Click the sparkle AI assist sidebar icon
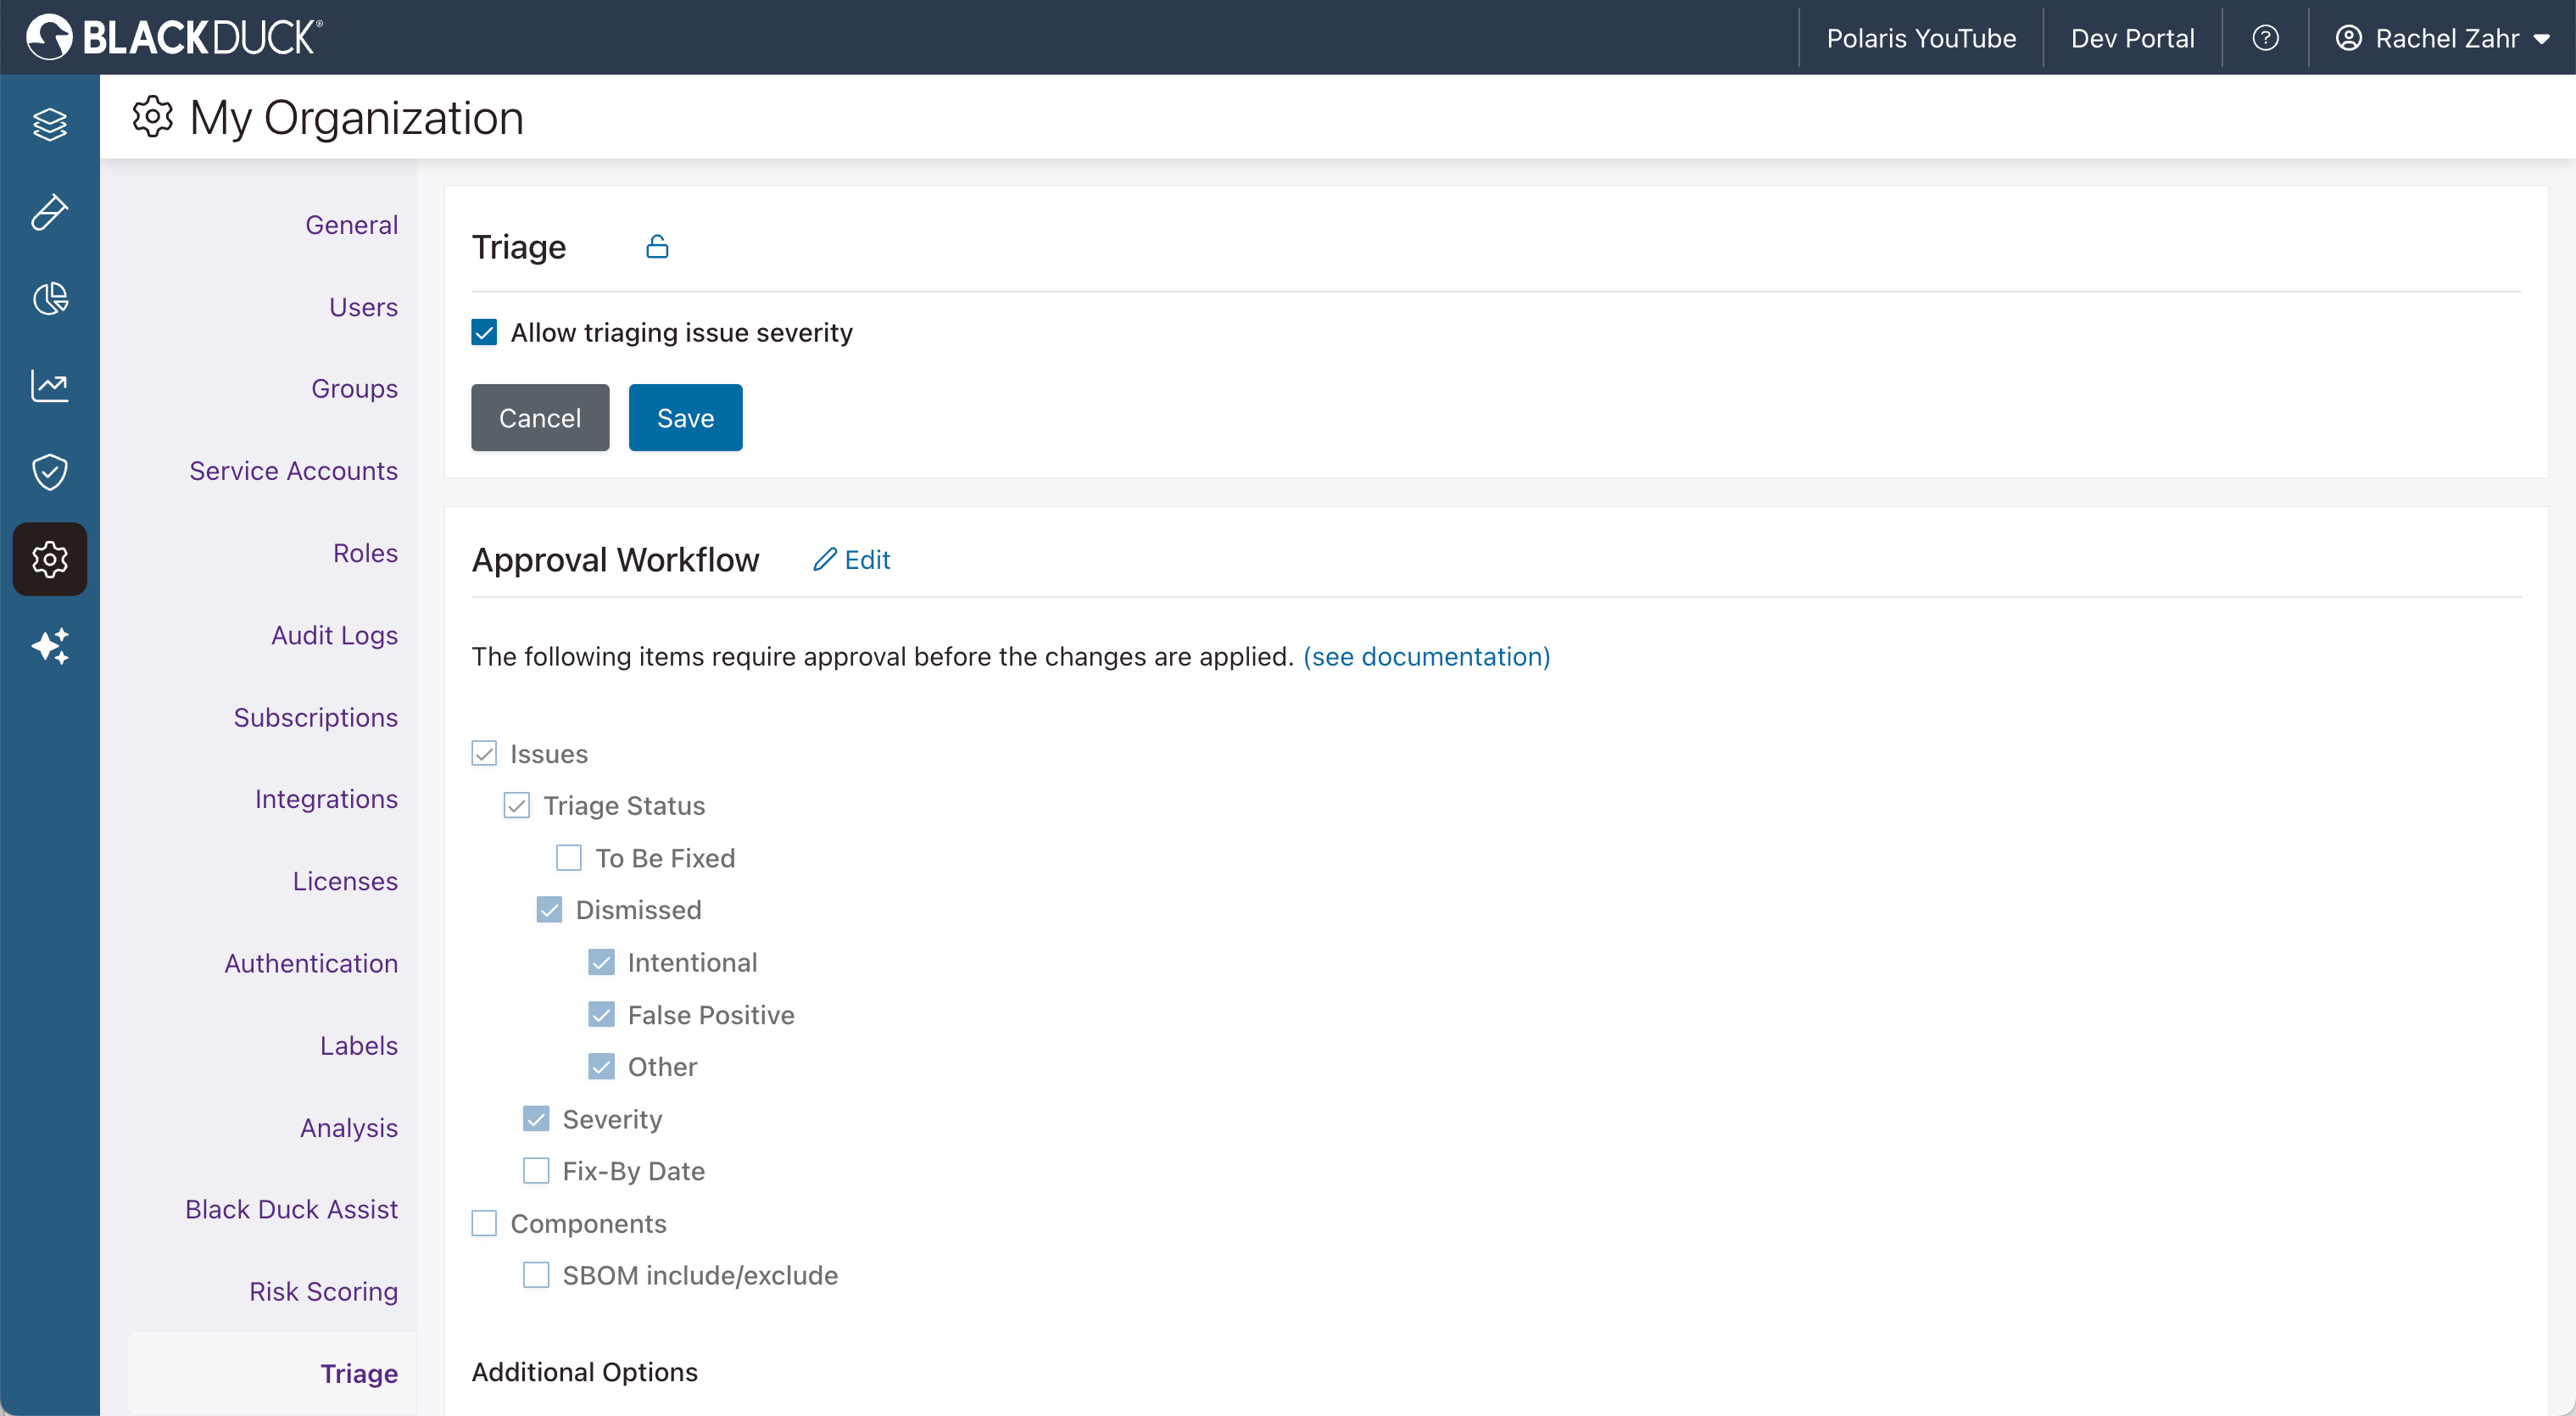The height and width of the screenshot is (1416, 2576). 49,646
